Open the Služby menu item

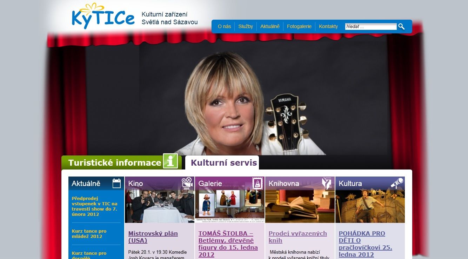246,26
